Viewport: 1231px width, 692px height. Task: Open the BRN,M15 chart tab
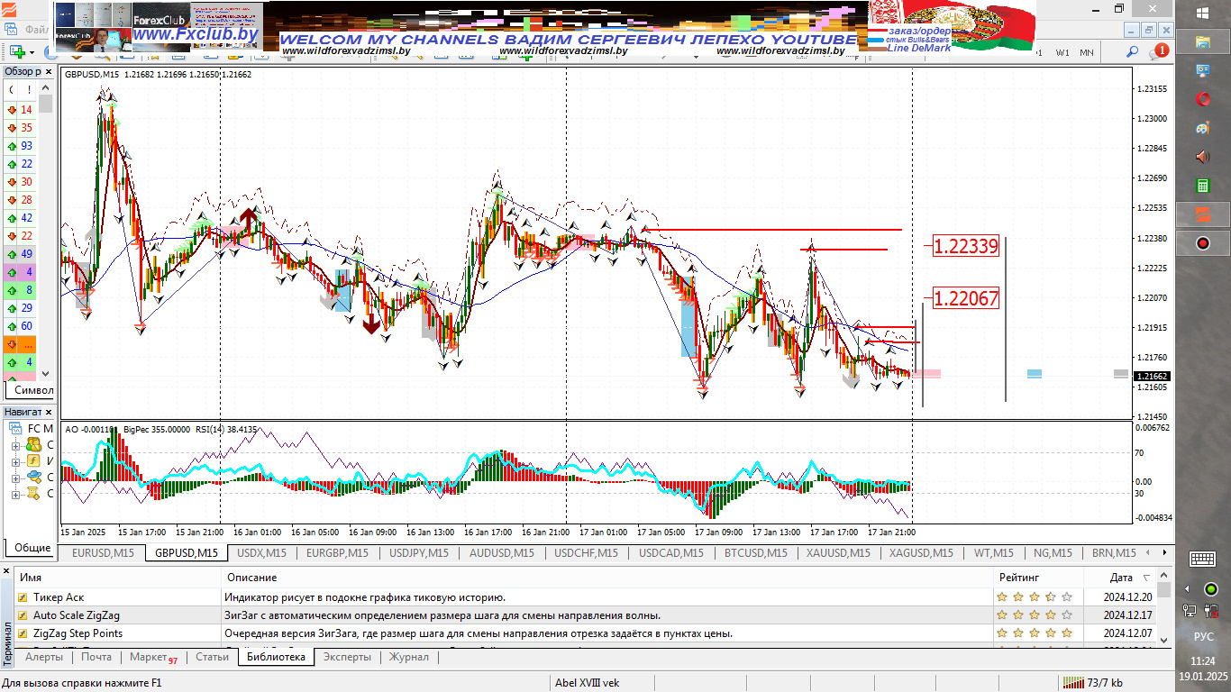tap(1113, 553)
